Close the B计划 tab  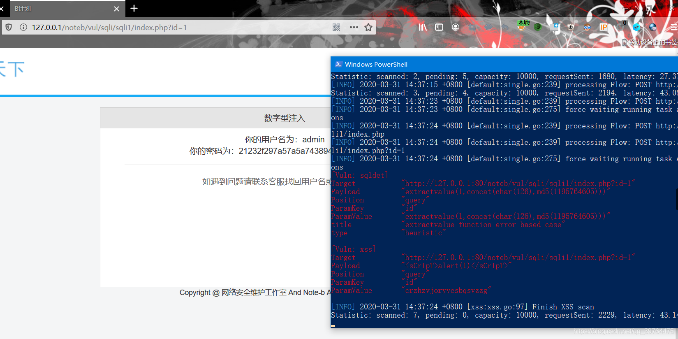pyautogui.click(x=117, y=9)
